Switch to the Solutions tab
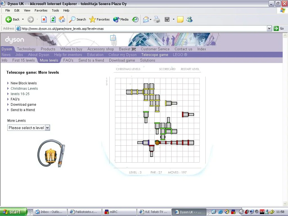 click(147, 60)
